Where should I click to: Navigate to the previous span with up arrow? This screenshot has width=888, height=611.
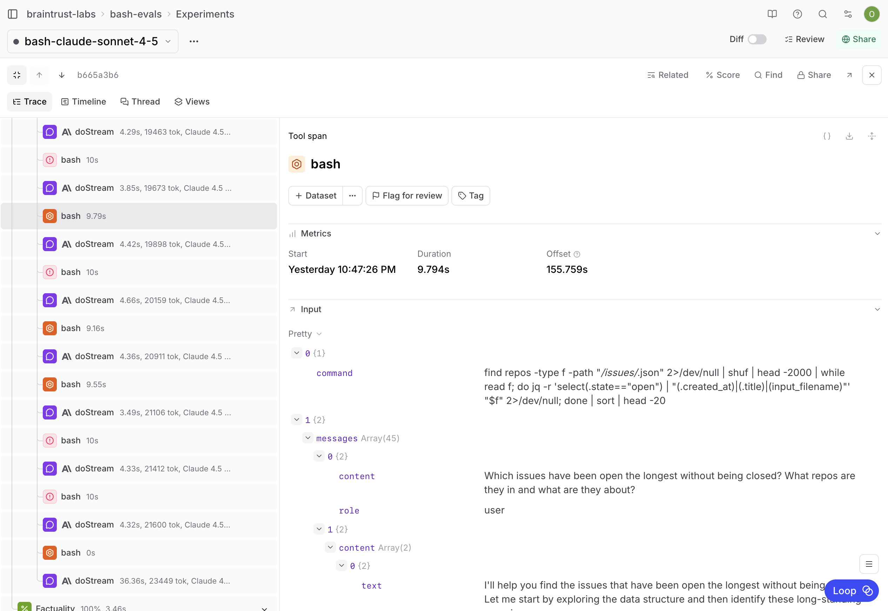[39, 75]
